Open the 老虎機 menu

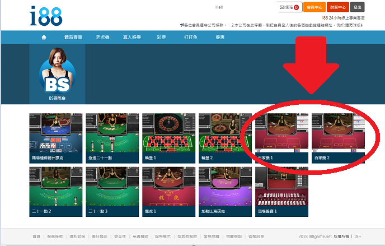click(x=104, y=37)
